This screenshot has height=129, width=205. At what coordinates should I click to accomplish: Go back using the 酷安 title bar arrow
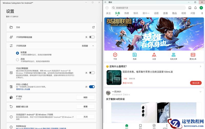pyautogui.click(x=106, y=2)
